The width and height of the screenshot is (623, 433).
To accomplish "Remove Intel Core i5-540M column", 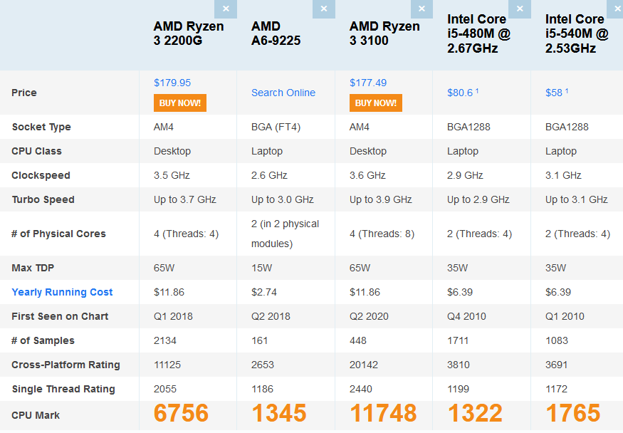I will [x=615, y=9].
